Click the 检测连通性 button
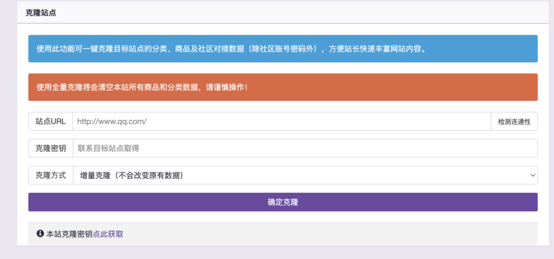Image resolution: width=554 pixels, height=259 pixels. [514, 121]
